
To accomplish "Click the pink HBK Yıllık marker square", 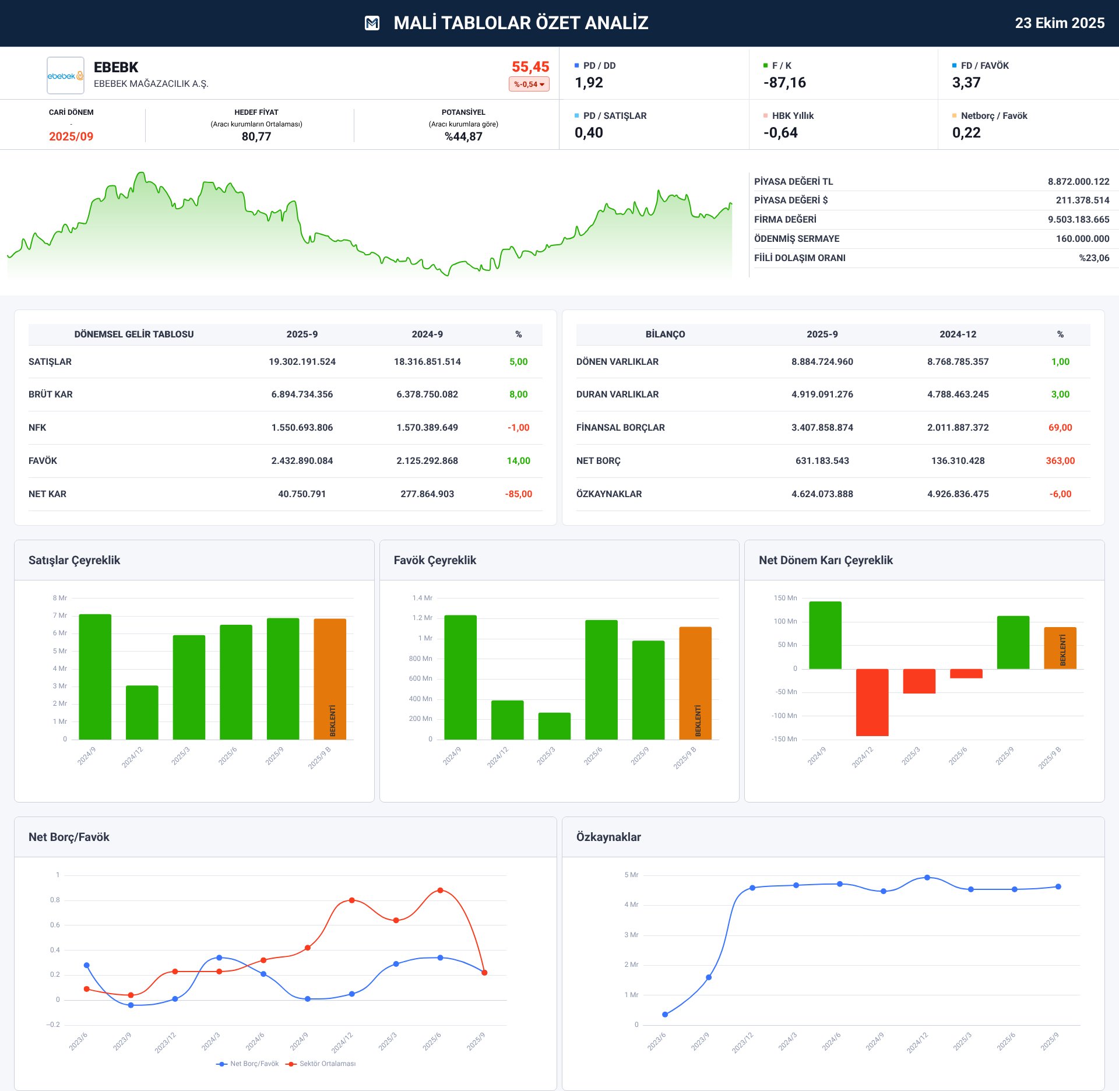I will point(765,116).
